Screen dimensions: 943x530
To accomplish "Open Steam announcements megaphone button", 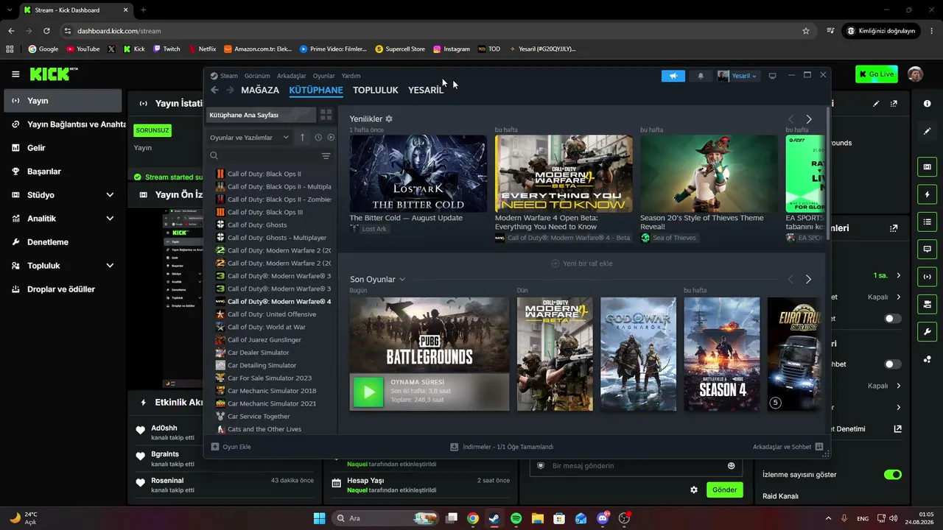I will click(x=673, y=76).
